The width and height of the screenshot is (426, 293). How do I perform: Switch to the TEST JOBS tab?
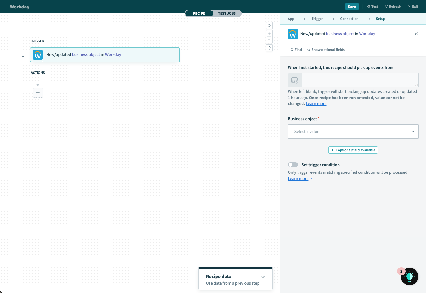coord(227,13)
